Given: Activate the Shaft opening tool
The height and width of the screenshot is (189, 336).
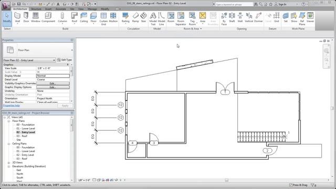Looking at the screenshot, I should (232, 17).
